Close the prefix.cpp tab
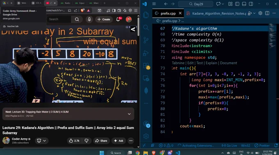Image resolution: width=279 pixels, height=155 pixels. click(x=180, y=14)
